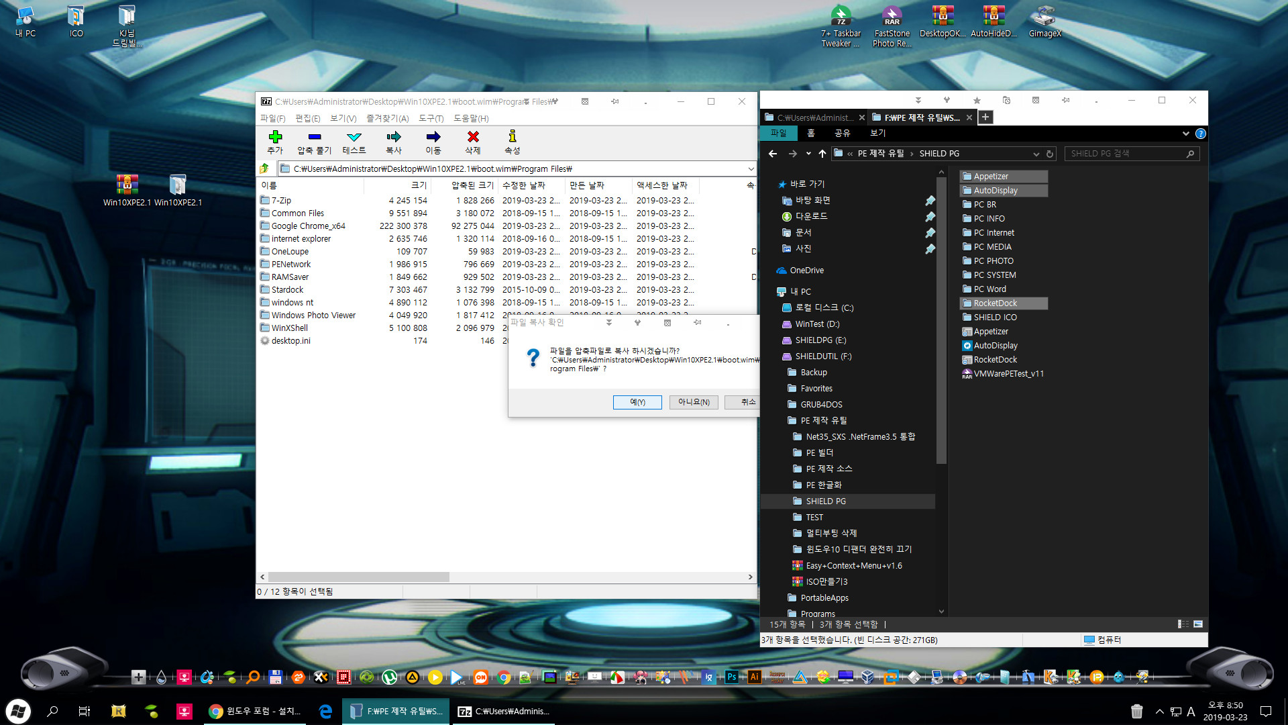Select desktop.ini file in 7-Zip list
The height and width of the screenshot is (725, 1288).
pos(290,341)
